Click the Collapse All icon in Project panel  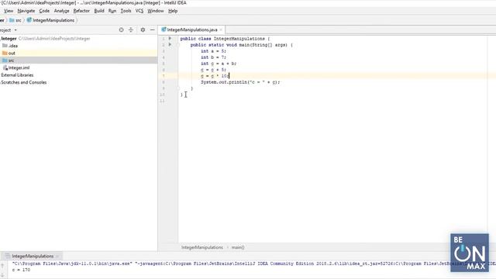[x=131, y=29]
